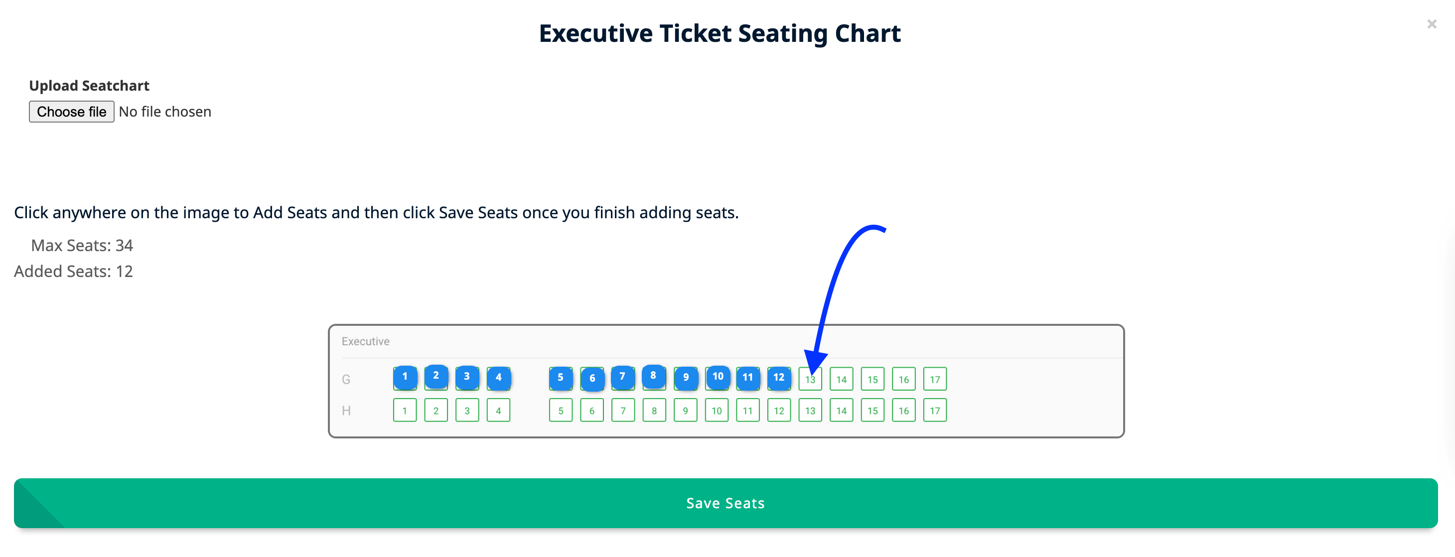Select seat 13 in row H
The width and height of the screenshot is (1455, 557).
click(810, 410)
